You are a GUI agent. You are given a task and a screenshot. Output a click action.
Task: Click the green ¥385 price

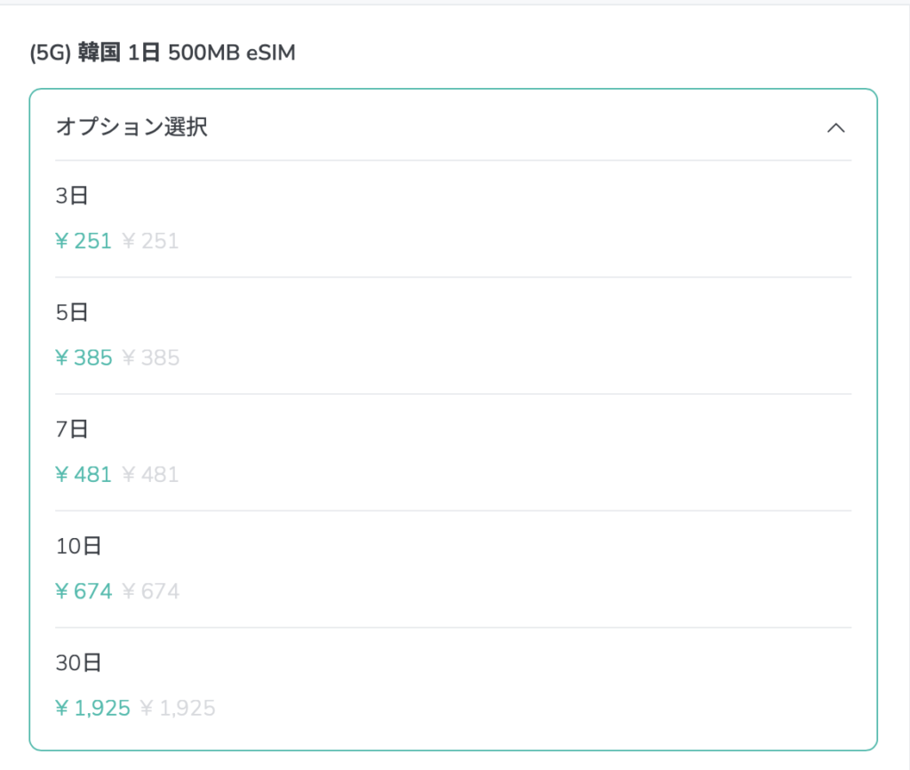[x=84, y=357]
